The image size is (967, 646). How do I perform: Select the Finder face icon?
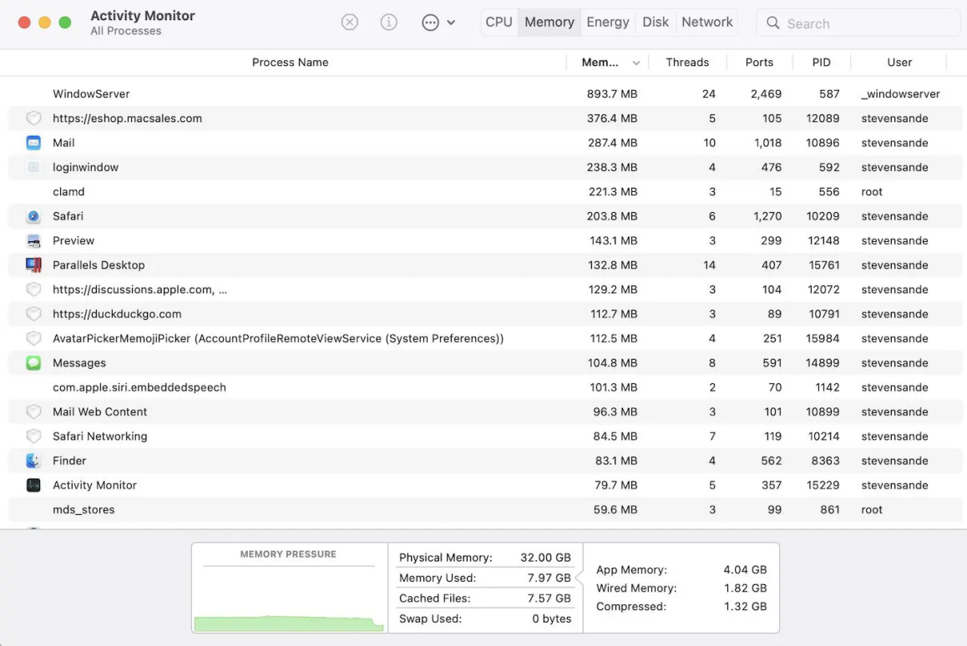[x=33, y=461]
